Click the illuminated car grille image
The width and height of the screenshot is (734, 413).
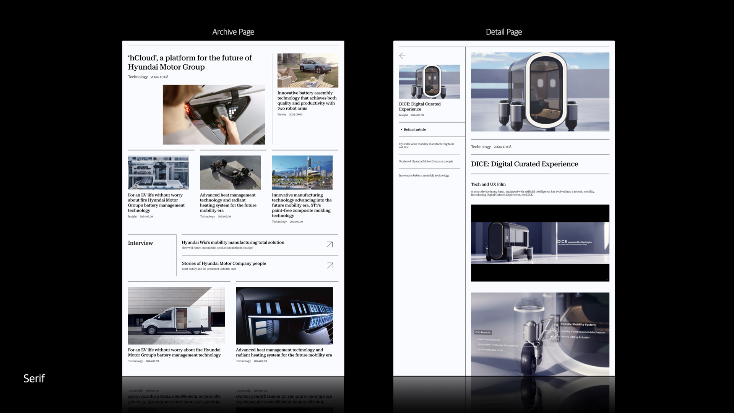pos(284,315)
